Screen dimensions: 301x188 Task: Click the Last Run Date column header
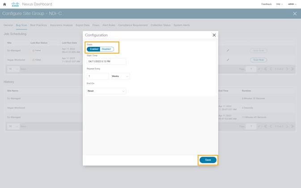coord(69,43)
